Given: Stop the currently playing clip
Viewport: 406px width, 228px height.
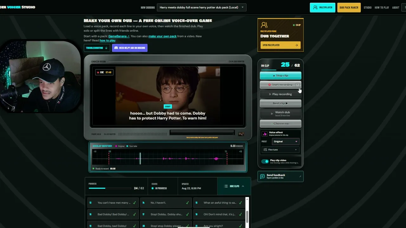Looking at the screenshot, I should [280, 75].
